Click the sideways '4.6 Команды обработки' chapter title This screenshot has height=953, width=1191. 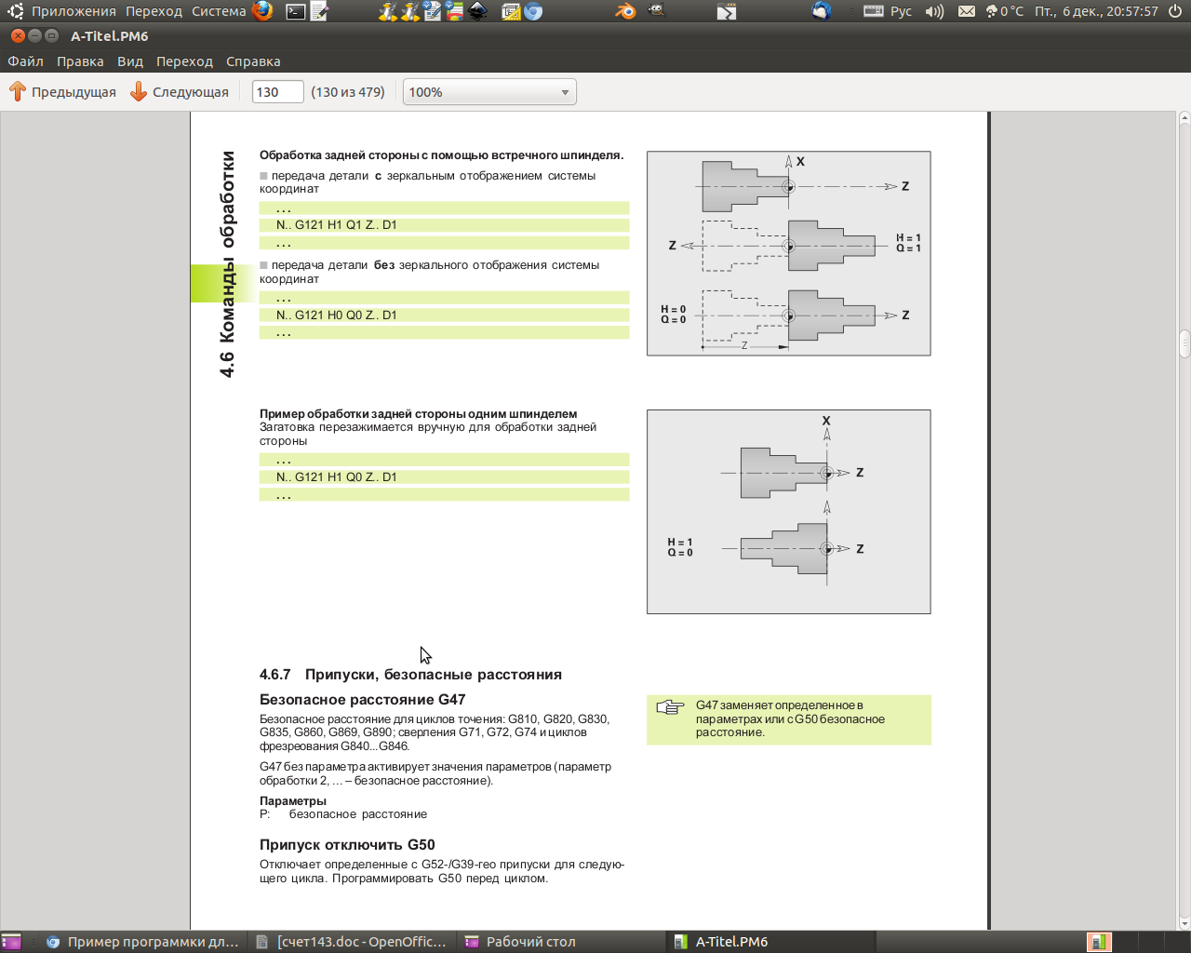coord(227,264)
